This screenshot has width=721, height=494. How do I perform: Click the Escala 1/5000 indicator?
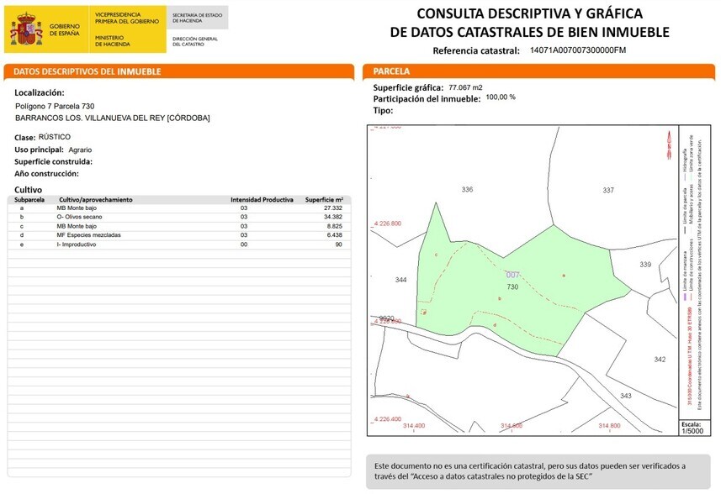pos(692,428)
